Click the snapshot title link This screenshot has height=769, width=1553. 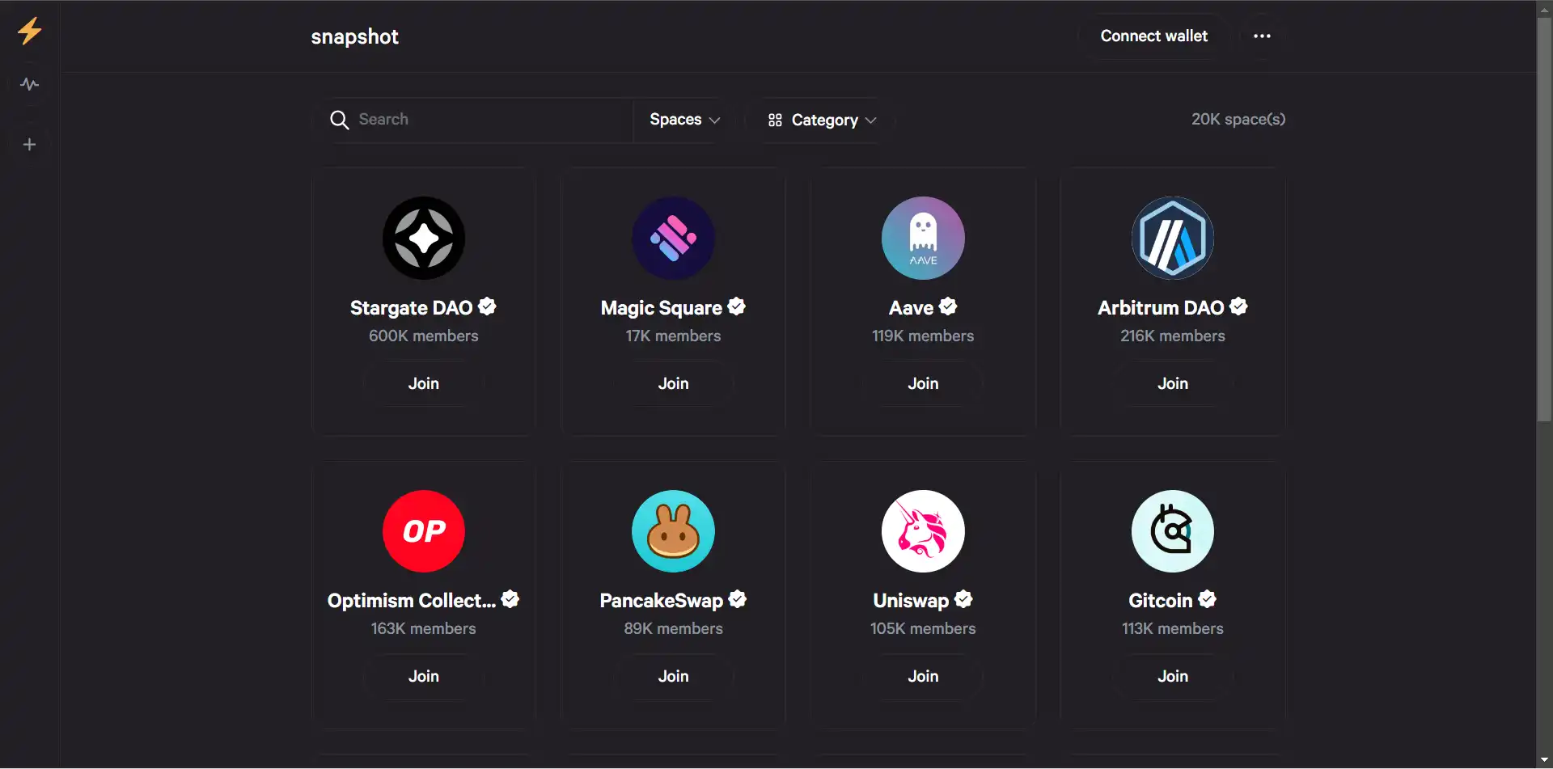pos(354,36)
